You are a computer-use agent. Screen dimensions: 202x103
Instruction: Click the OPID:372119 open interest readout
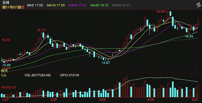[70, 75]
